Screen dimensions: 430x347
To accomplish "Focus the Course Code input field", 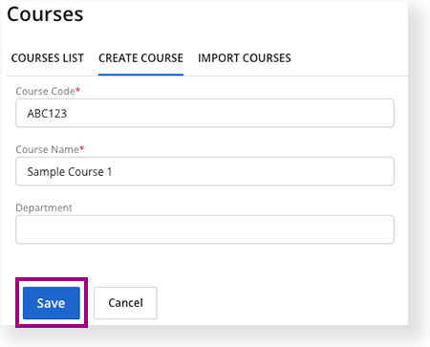I will coord(204,113).
